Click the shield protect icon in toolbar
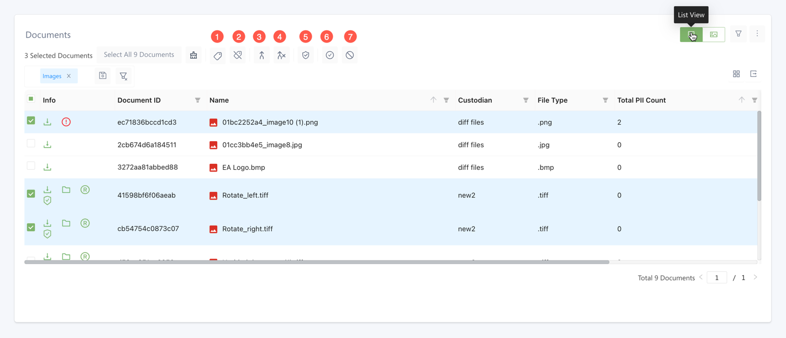 [x=306, y=55]
